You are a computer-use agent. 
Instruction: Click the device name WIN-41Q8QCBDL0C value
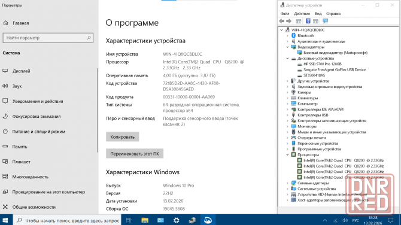(x=183, y=54)
